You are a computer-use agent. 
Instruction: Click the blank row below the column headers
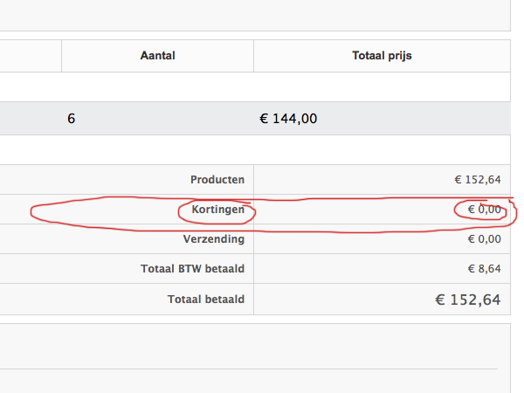pos(253,86)
